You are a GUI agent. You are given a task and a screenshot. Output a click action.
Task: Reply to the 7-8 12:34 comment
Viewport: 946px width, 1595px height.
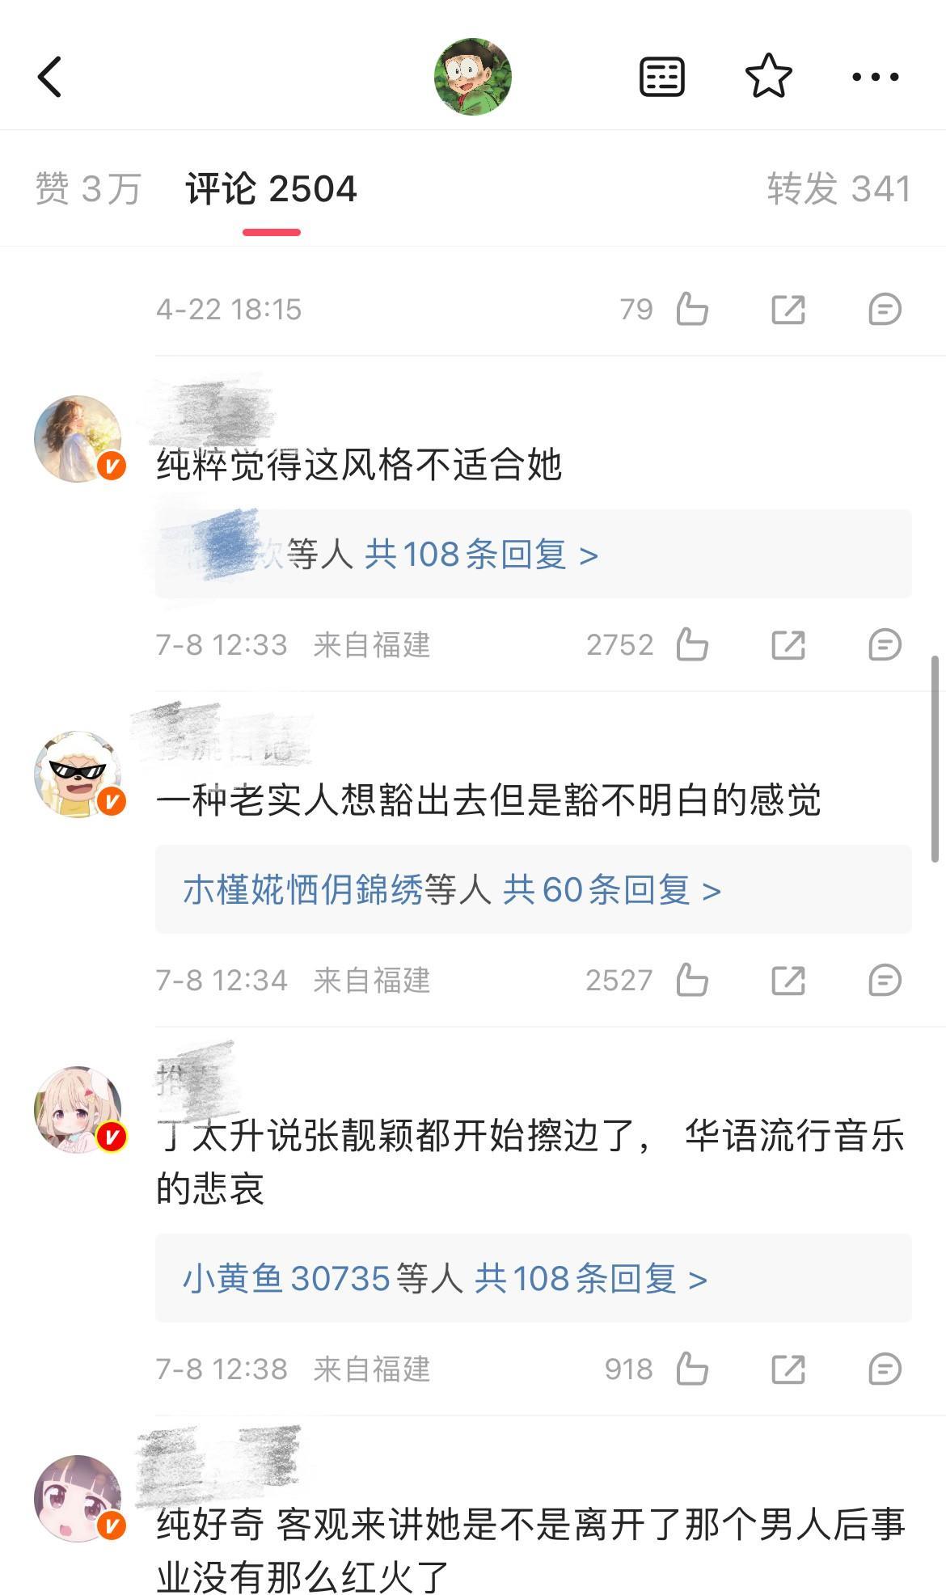click(885, 981)
